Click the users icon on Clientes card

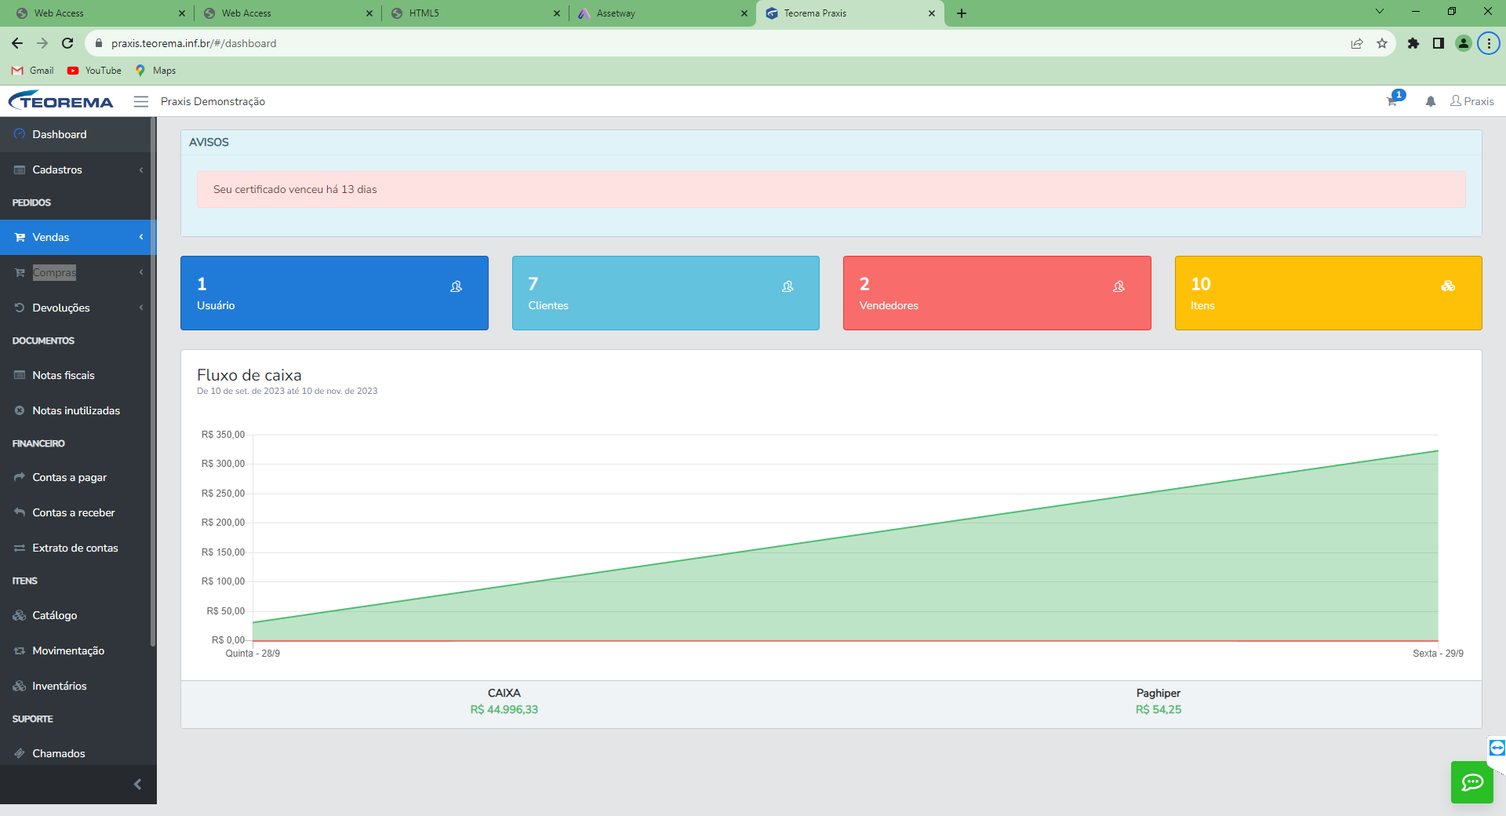click(788, 286)
